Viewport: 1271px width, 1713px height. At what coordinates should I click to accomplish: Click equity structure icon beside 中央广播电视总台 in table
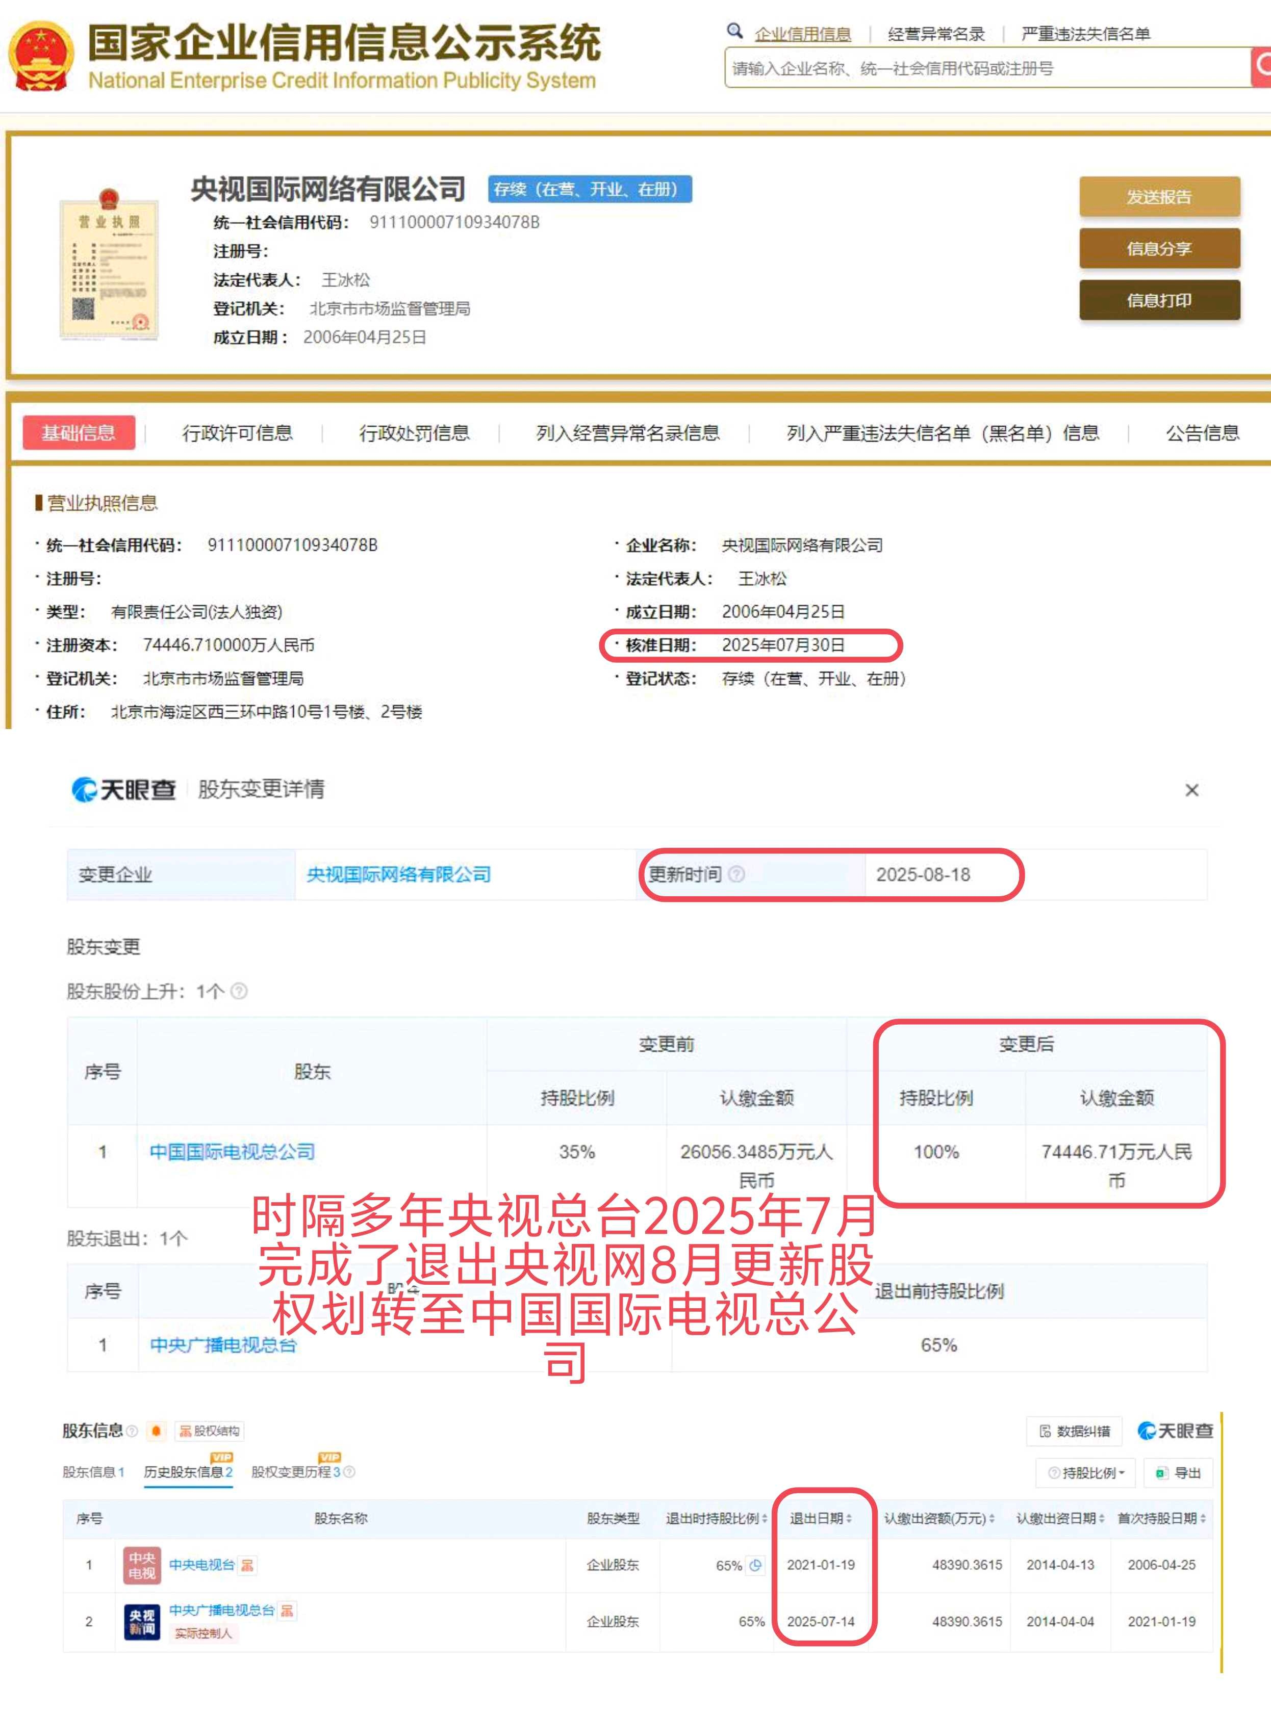click(x=287, y=1610)
